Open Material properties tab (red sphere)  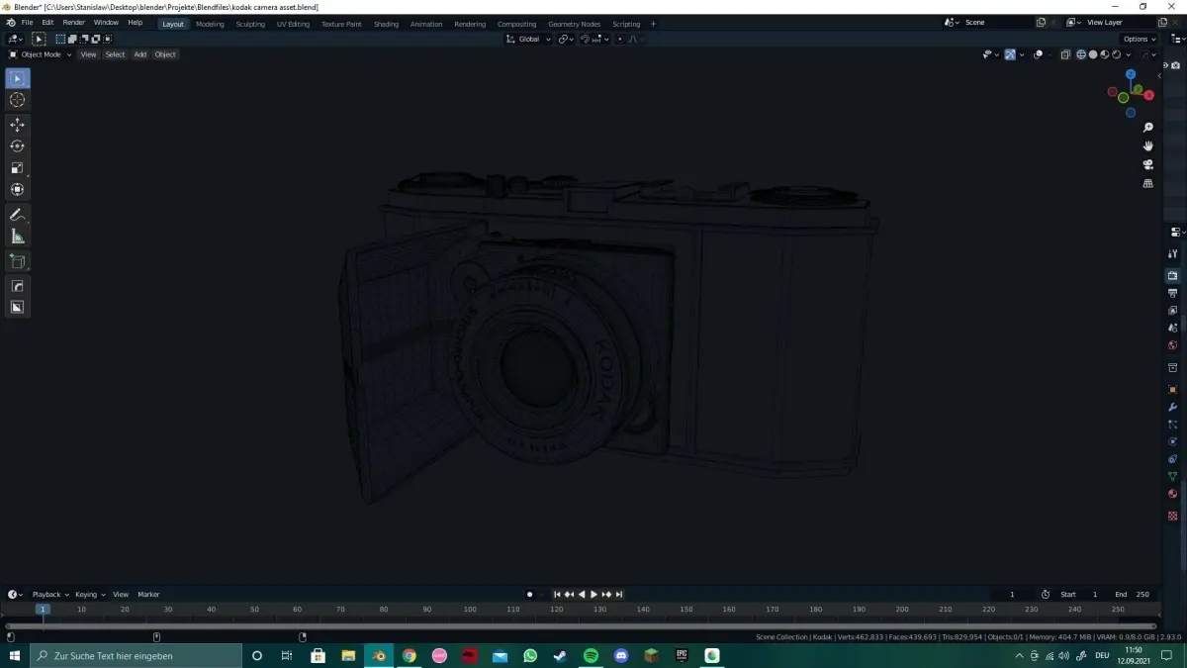click(x=1173, y=494)
